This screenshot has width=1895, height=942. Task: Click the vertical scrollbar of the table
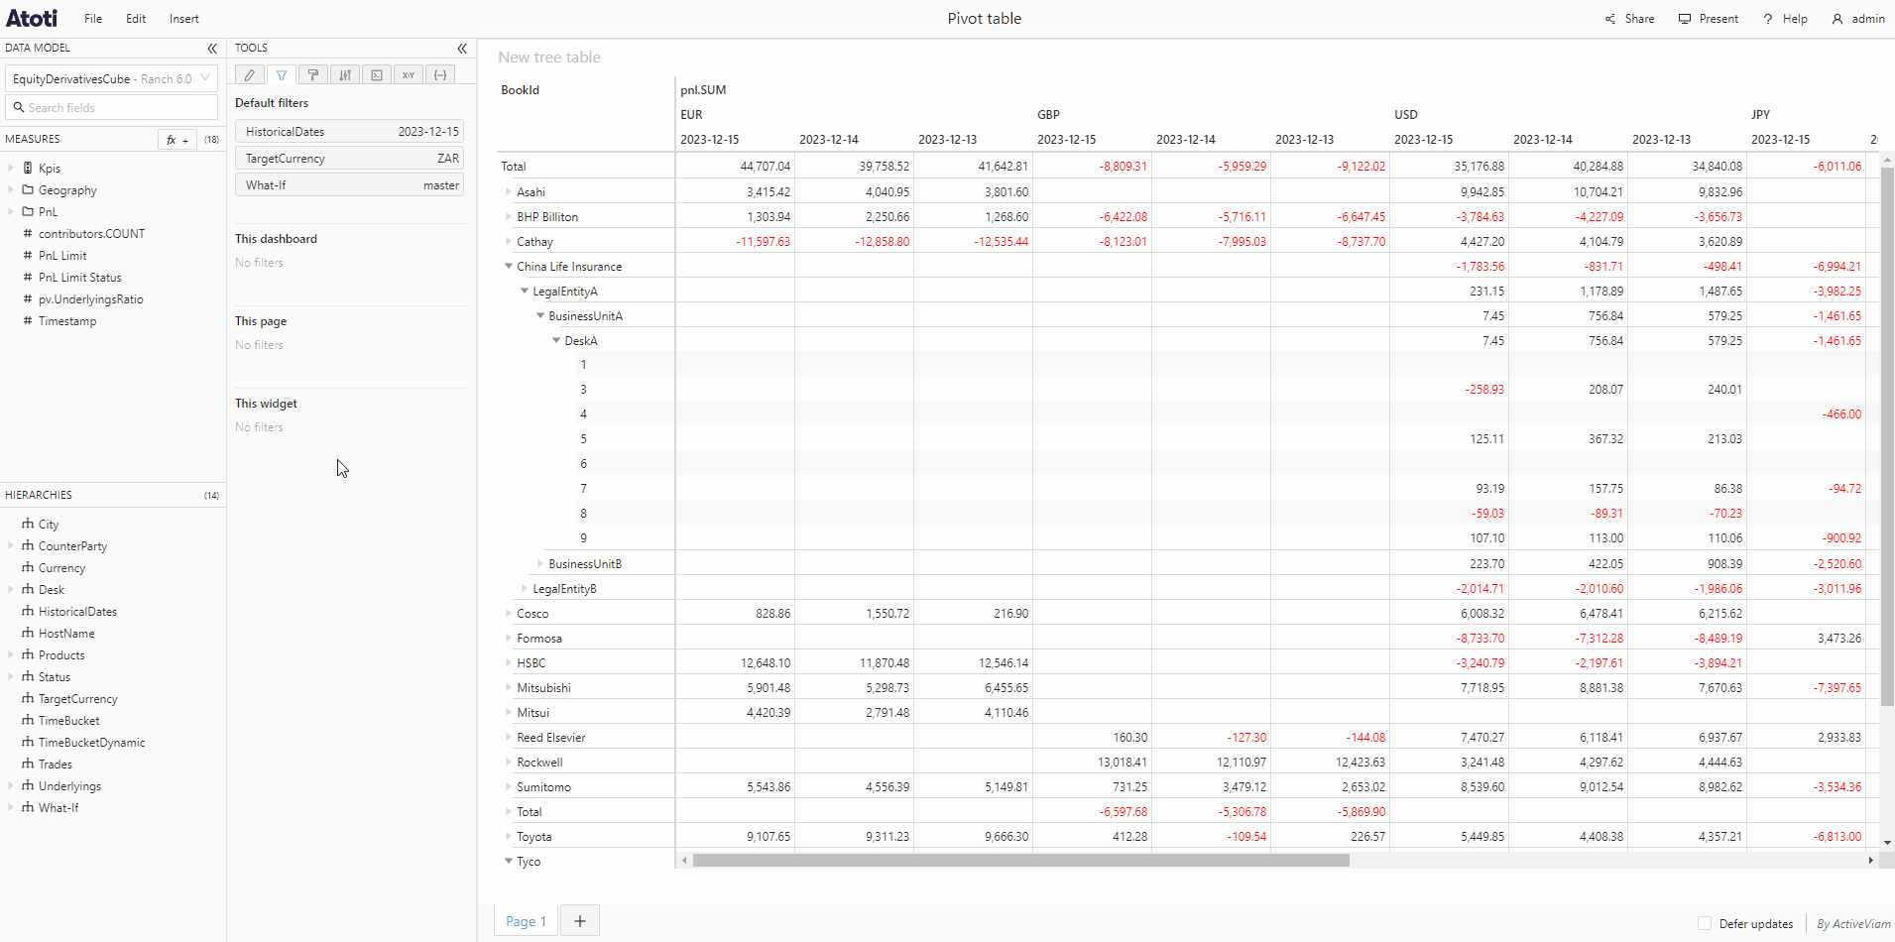click(x=1887, y=436)
